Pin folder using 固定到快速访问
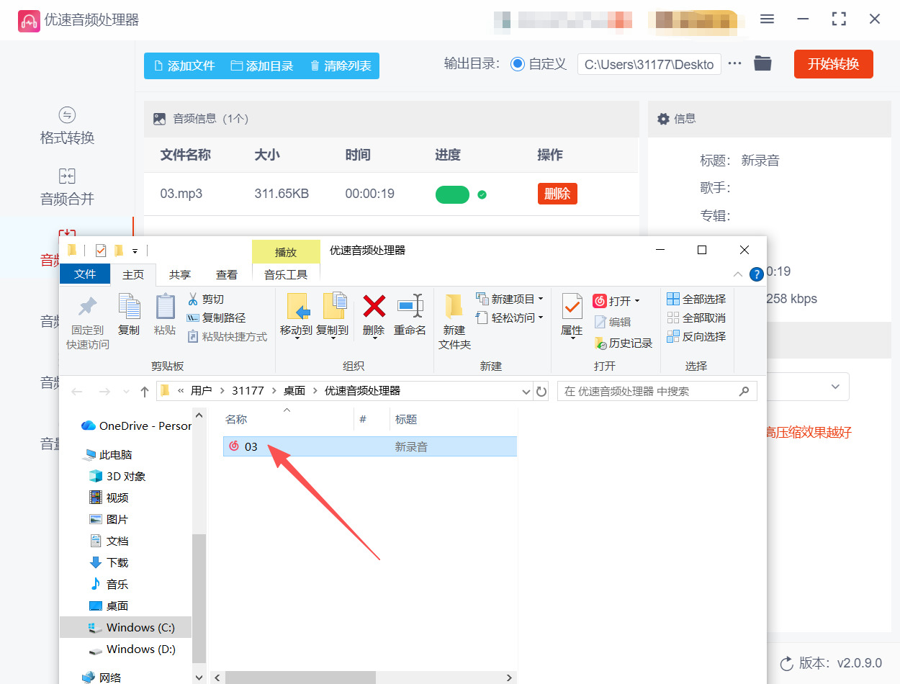900x684 pixels. click(x=86, y=318)
